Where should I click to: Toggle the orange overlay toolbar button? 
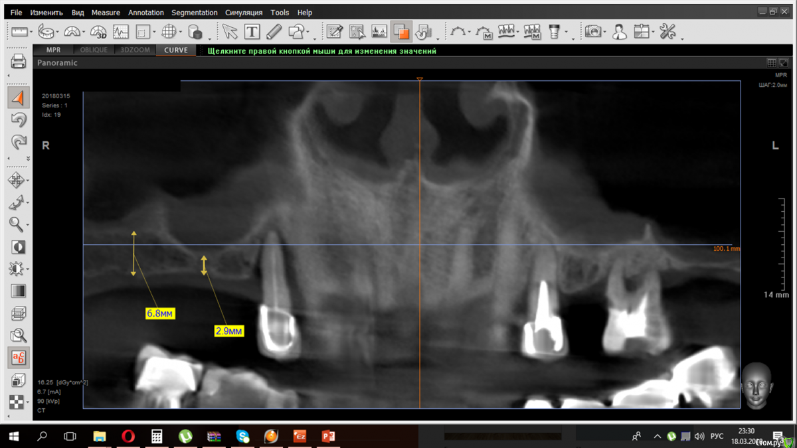point(401,31)
